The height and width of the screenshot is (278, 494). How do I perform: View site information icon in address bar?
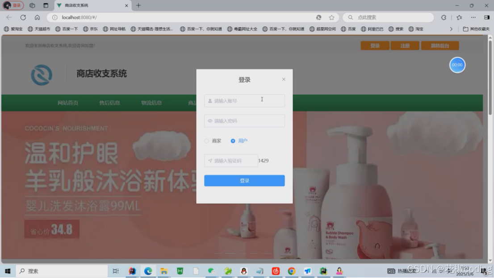[55, 17]
